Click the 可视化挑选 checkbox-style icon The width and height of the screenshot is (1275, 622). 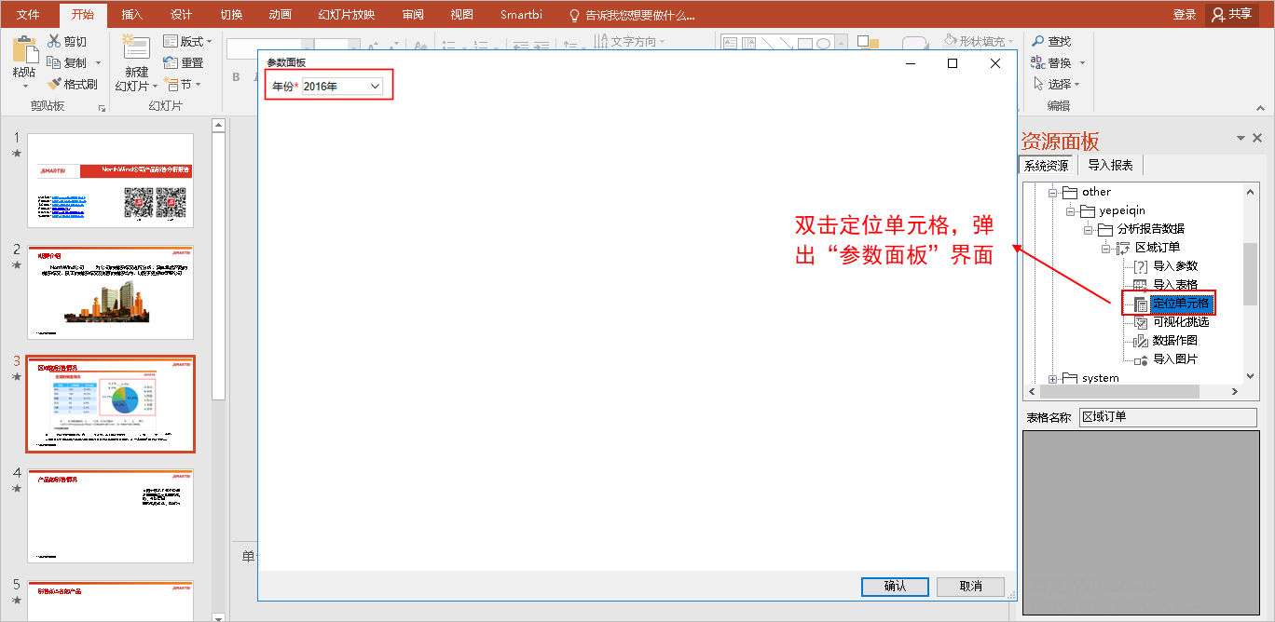point(1140,322)
